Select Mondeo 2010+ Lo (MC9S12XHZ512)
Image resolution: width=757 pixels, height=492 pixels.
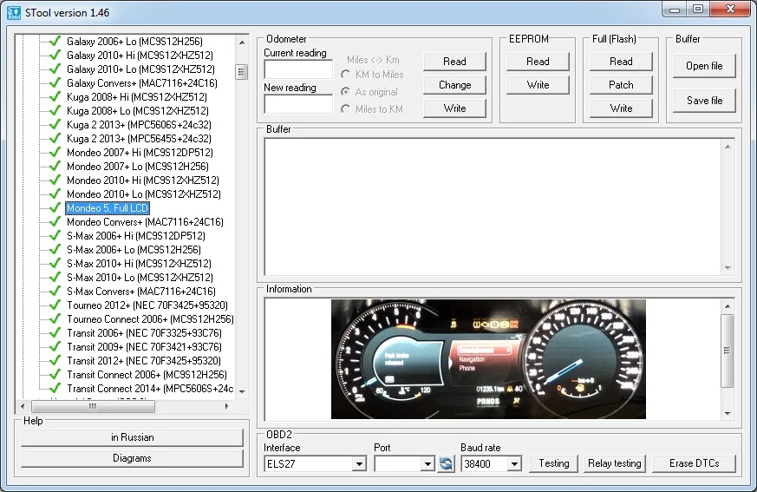(x=144, y=194)
